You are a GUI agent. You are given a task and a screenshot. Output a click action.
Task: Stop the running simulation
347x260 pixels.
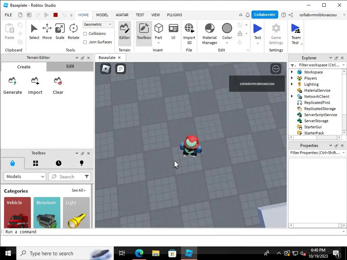coord(56,15)
